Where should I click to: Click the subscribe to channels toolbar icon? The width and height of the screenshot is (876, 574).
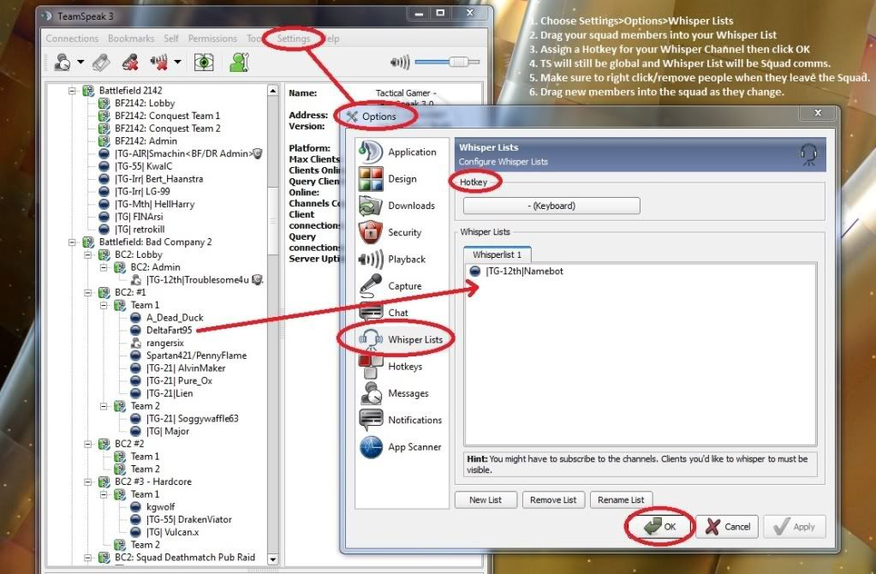click(204, 62)
